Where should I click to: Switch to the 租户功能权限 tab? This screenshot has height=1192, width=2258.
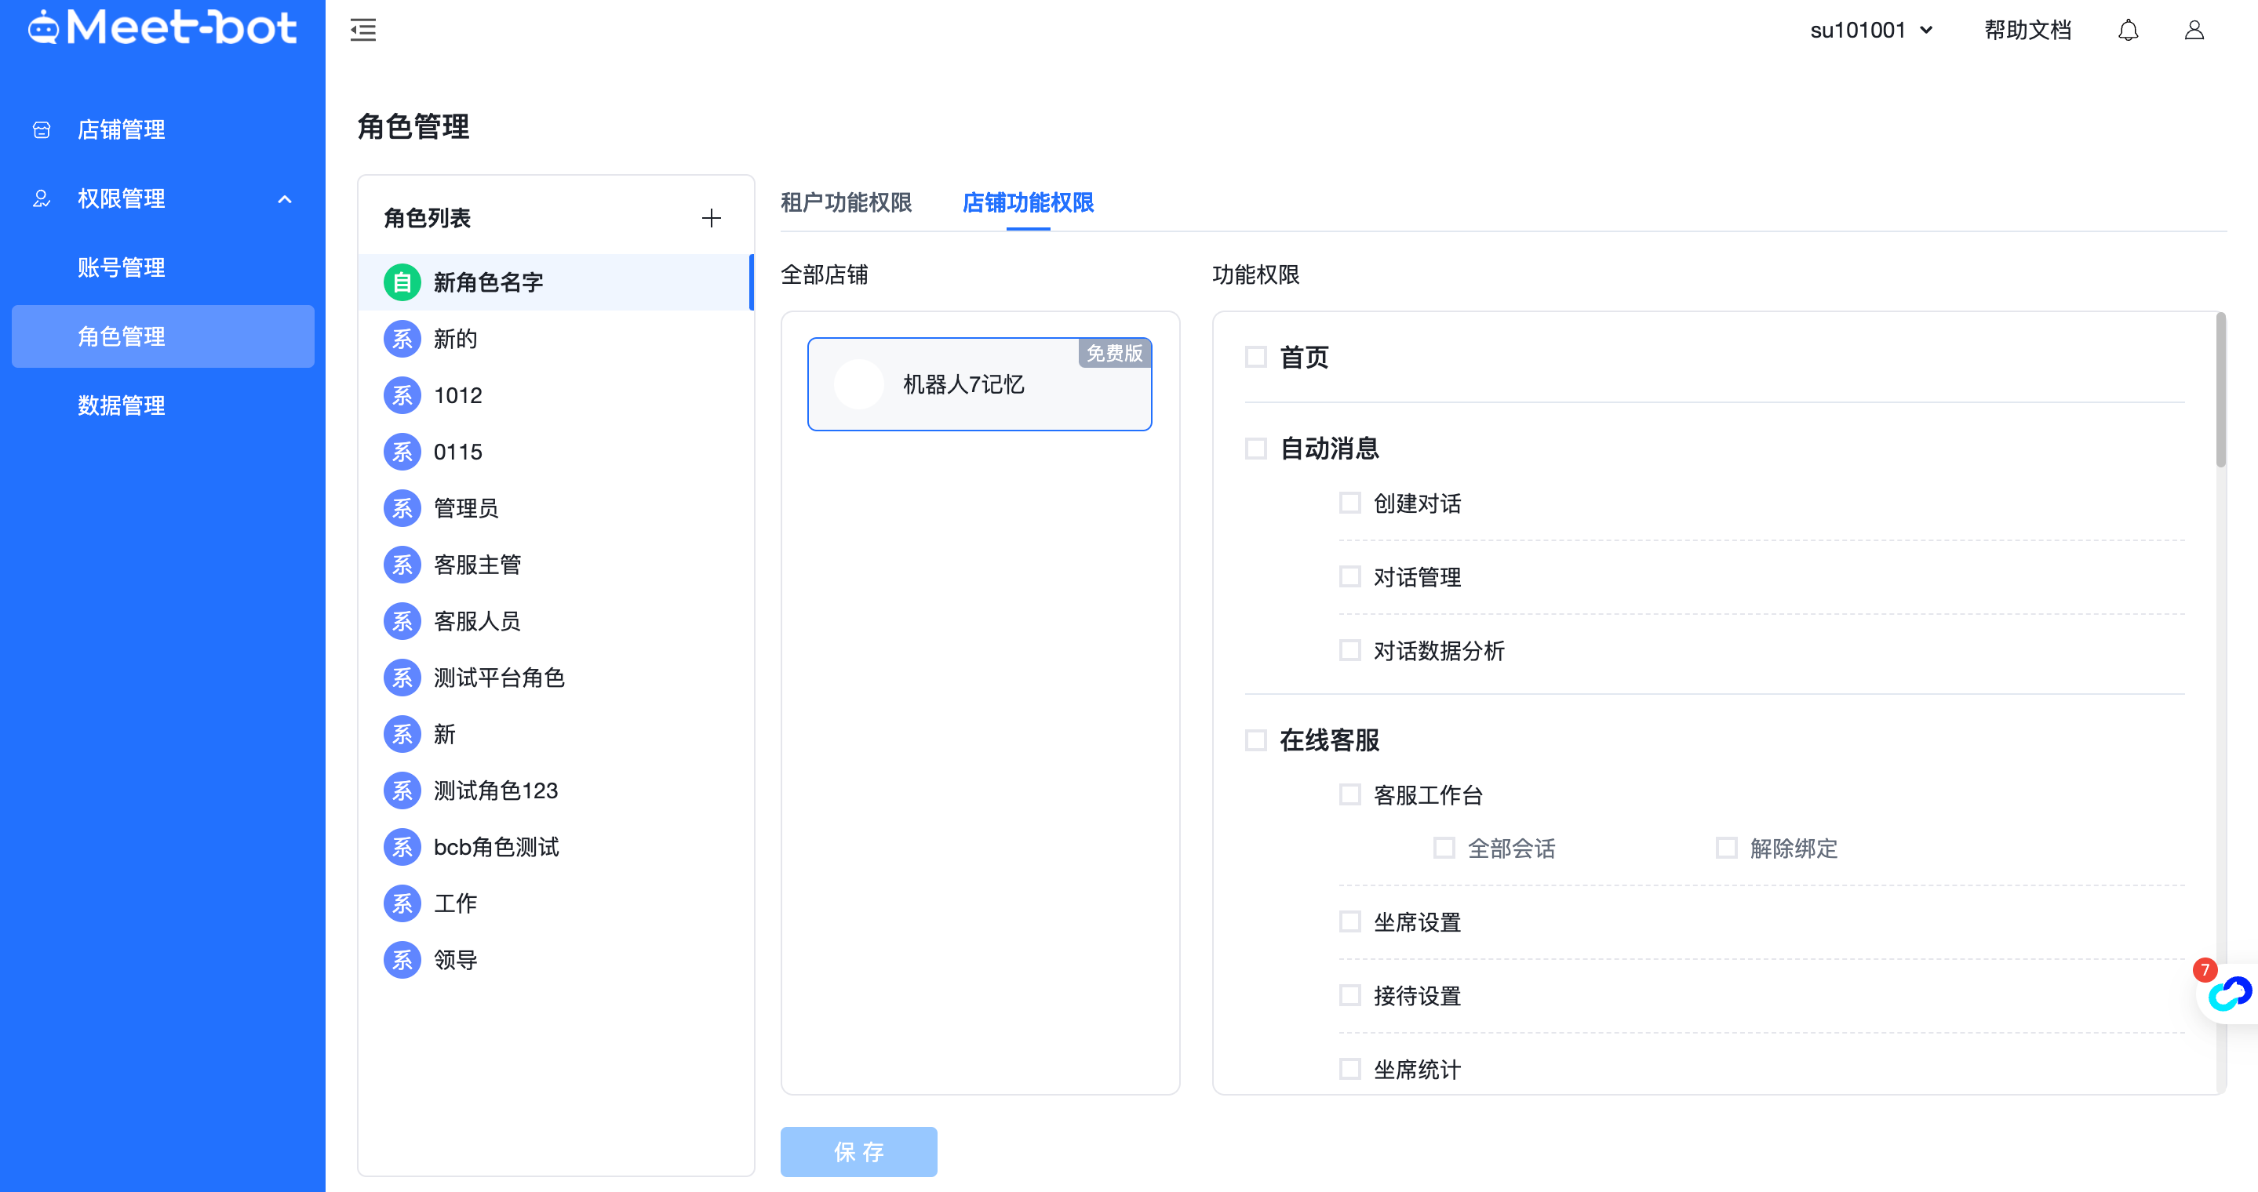click(846, 203)
